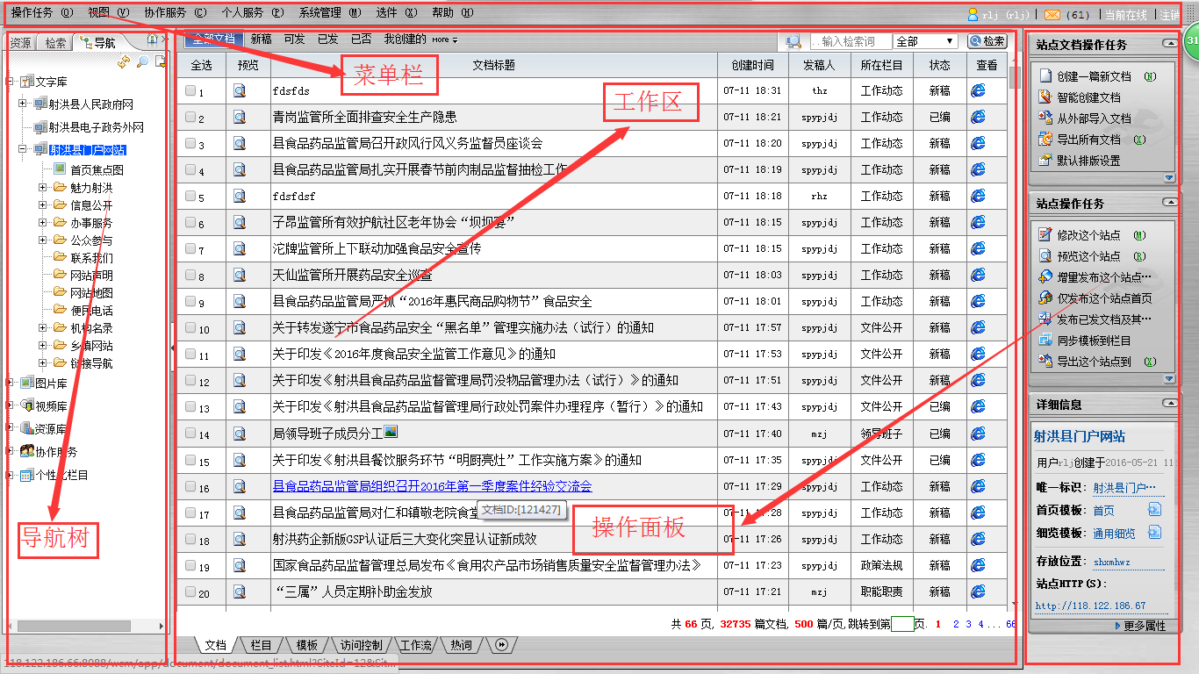The width and height of the screenshot is (1199, 674).
Task: Click the search keyword input field
Action: tap(850, 41)
